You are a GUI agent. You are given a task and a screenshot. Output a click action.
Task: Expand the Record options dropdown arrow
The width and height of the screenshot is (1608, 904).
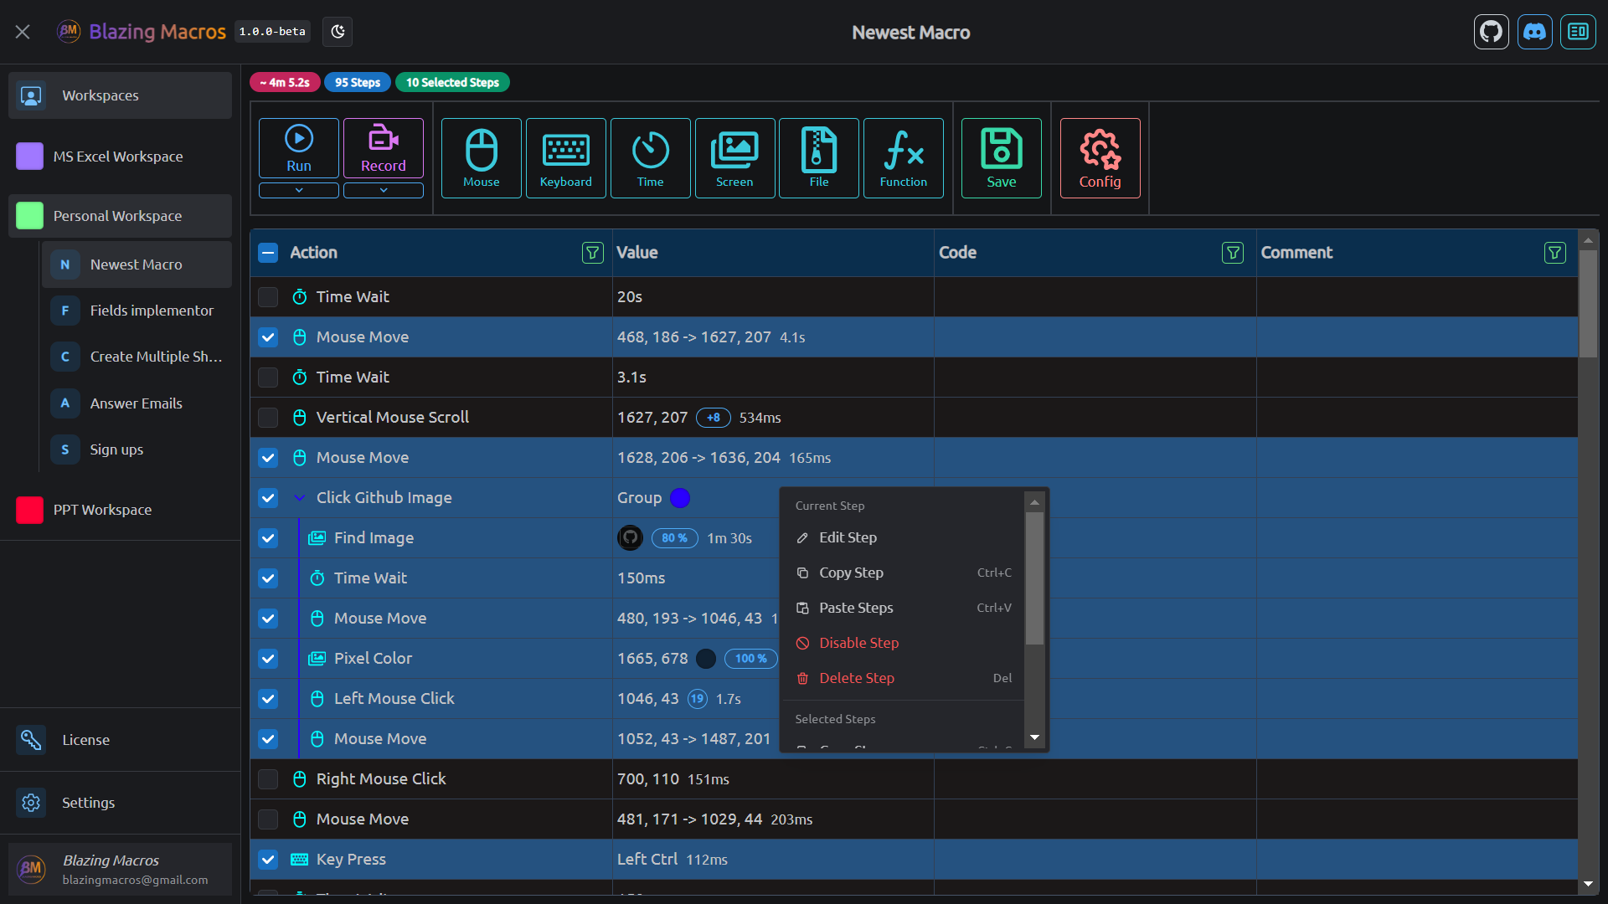[x=384, y=191]
